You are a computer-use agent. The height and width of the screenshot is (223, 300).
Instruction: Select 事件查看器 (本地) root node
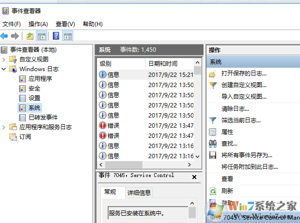(33, 50)
